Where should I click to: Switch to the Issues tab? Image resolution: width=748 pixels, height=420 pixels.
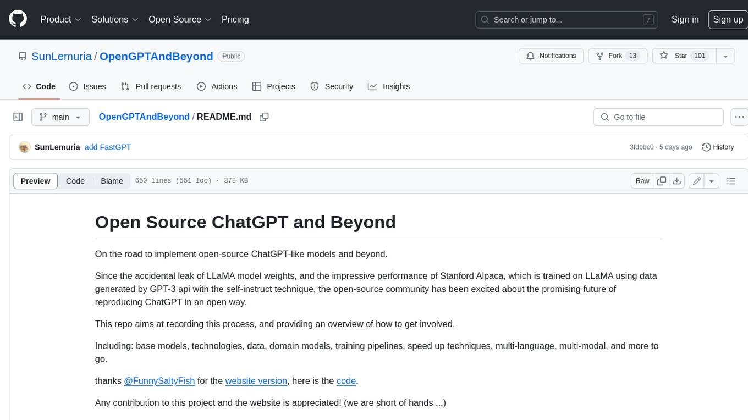coord(87,86)
